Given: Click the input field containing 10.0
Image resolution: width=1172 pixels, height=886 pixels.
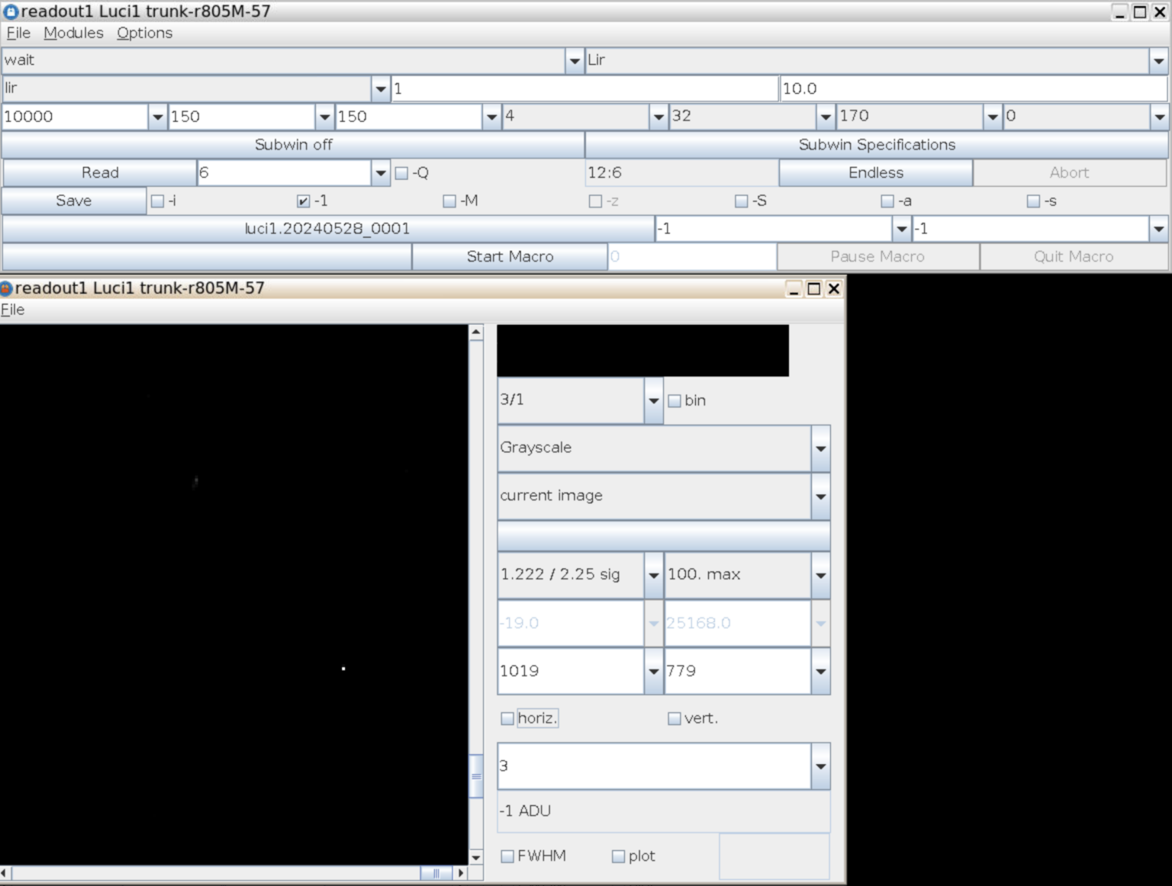Looking at the screenshot, I should (974, 88).
